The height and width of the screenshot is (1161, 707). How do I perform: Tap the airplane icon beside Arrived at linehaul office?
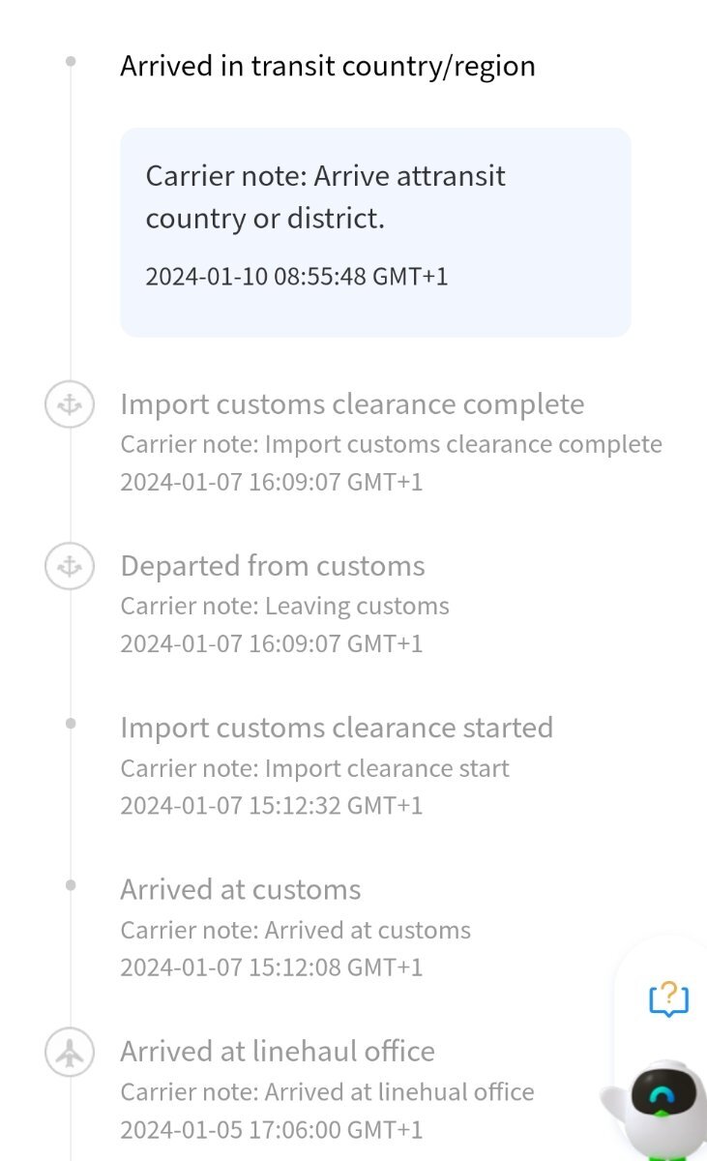click(70, 1053)
